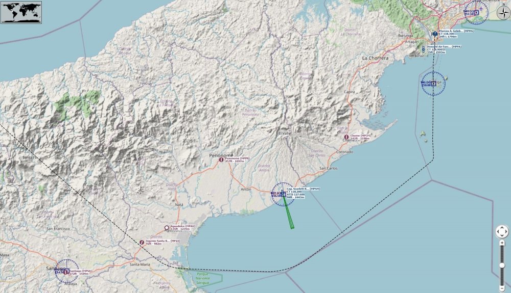The width and height of the screenshot is (511, 293).
Task: Click the Marcos A. Gelabert (MPMG) airport pin
Action: click(435, 34)
